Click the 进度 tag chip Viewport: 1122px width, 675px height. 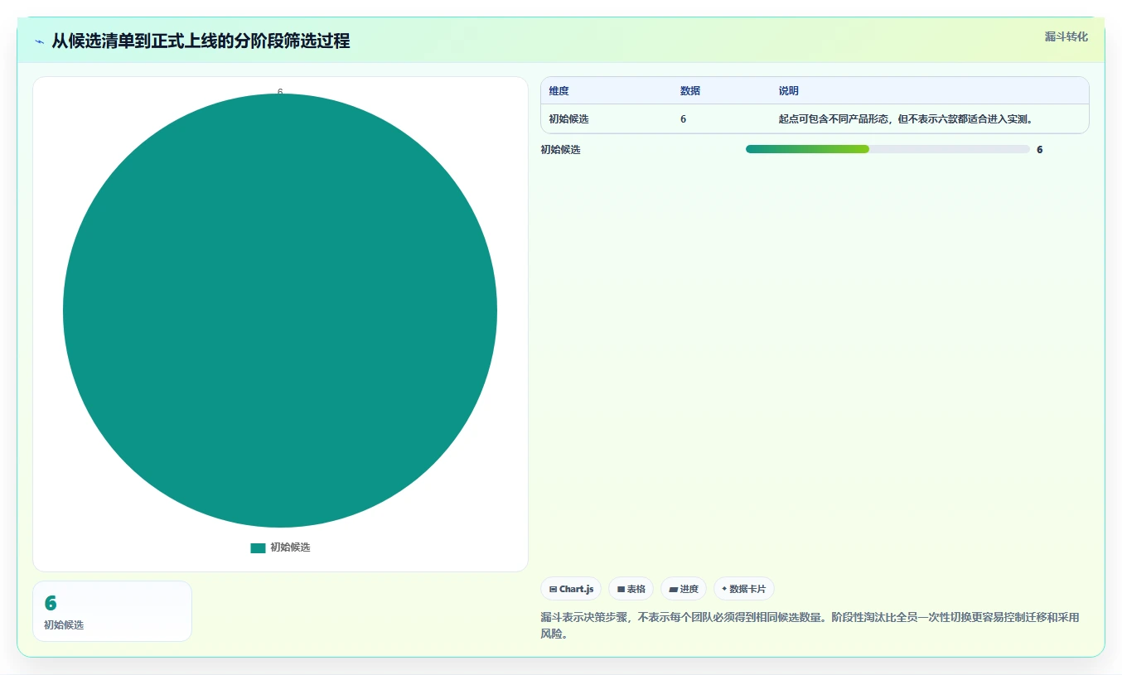[x=684, y=589]
